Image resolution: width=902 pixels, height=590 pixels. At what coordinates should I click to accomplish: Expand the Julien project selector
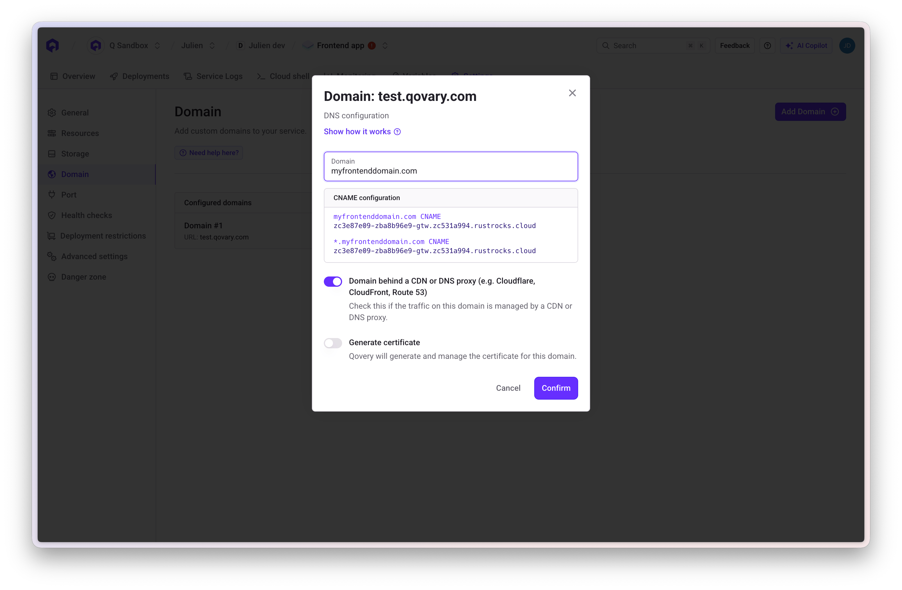[212, 46]
